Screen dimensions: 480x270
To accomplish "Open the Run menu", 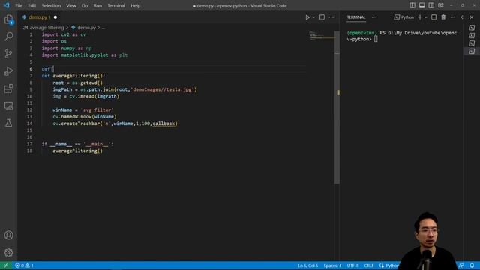I will pyautogui.click(x=97, y=5).
